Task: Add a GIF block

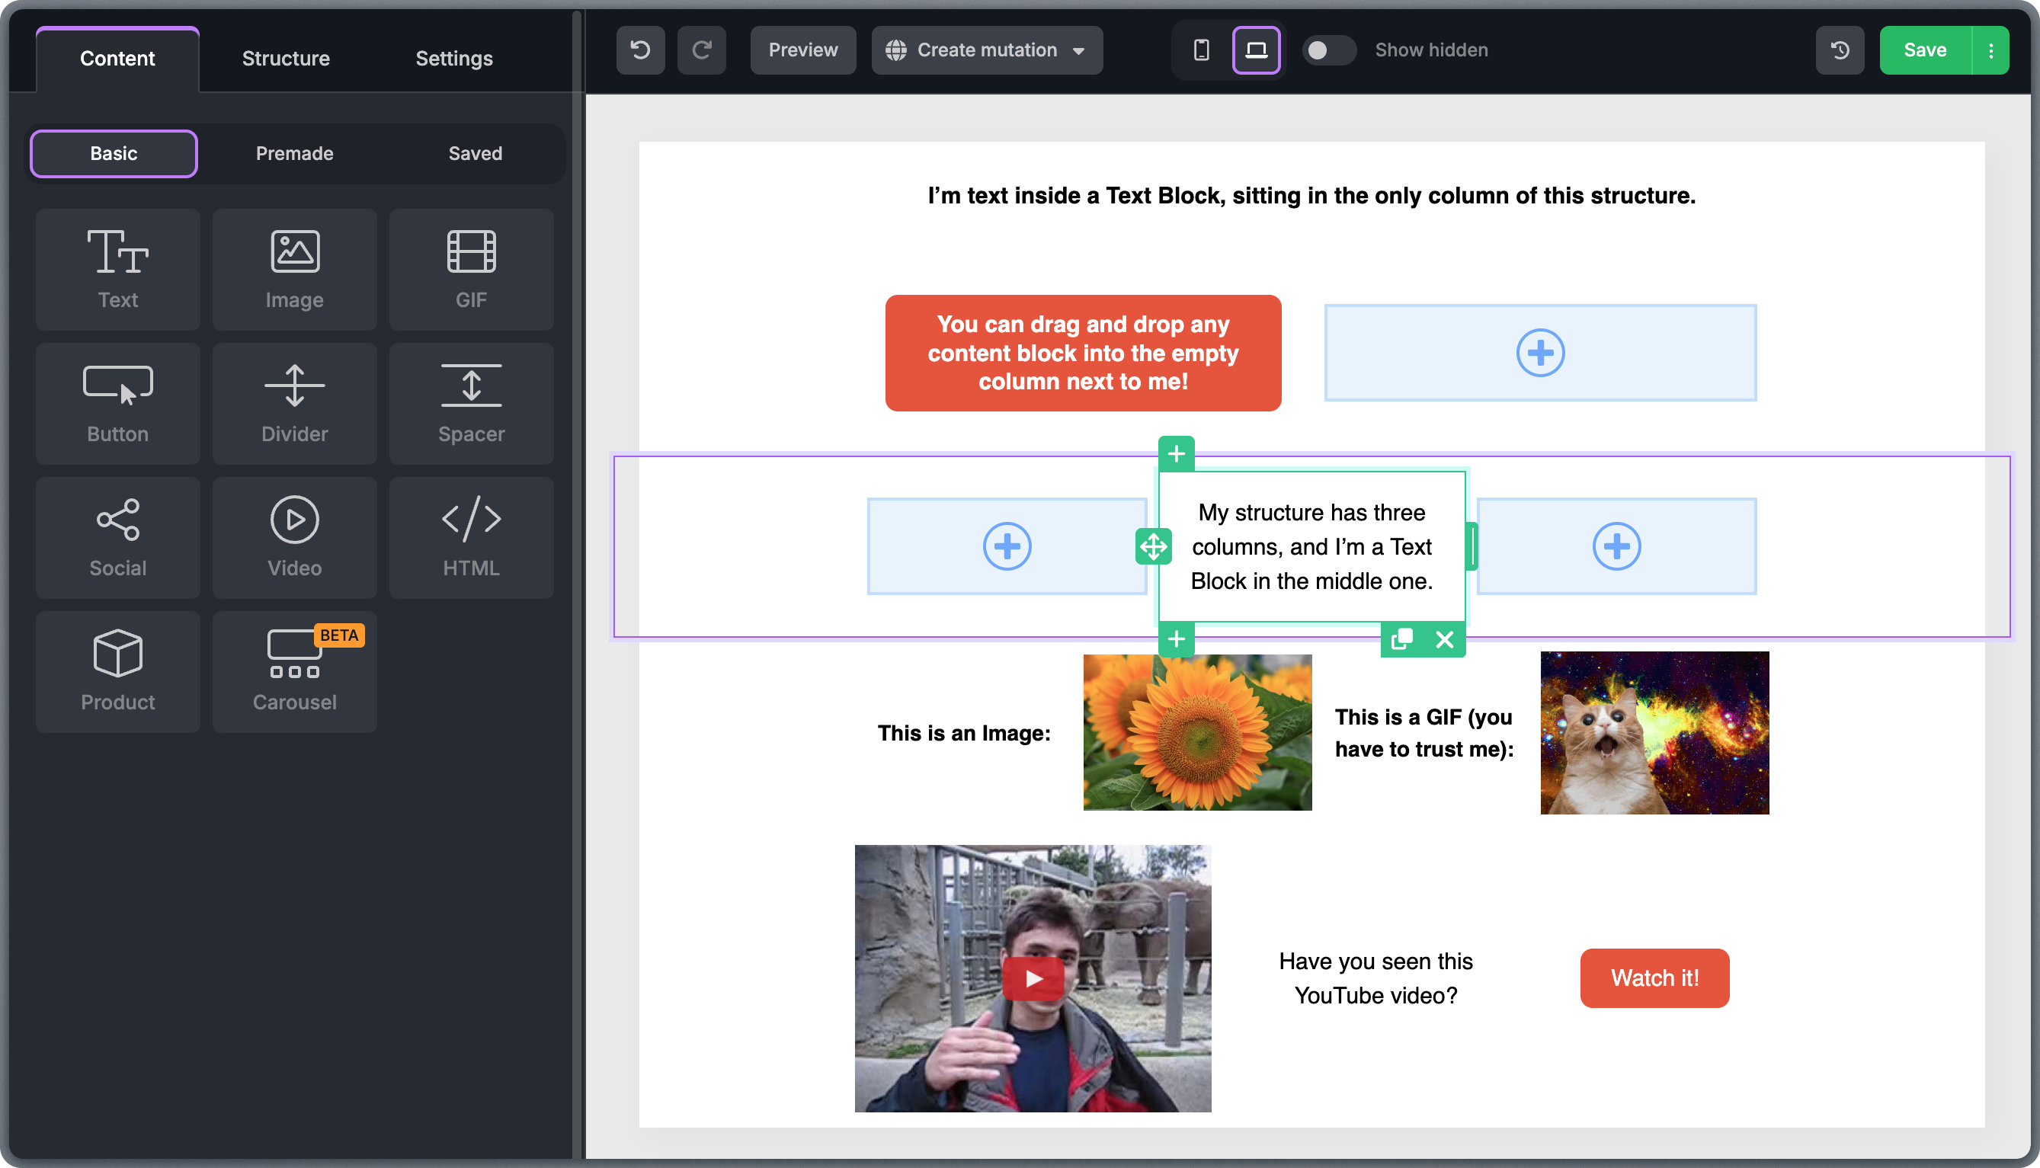Action: click(x=471, y=270)
